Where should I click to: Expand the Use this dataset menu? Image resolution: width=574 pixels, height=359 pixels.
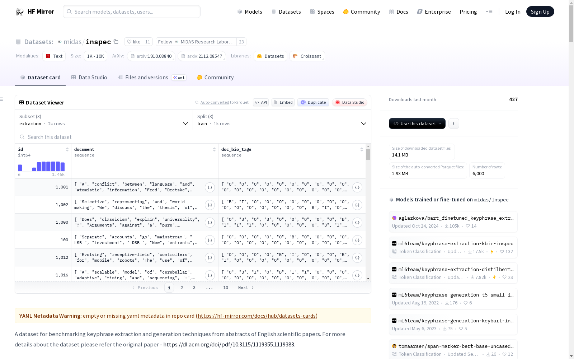(417, 123)
